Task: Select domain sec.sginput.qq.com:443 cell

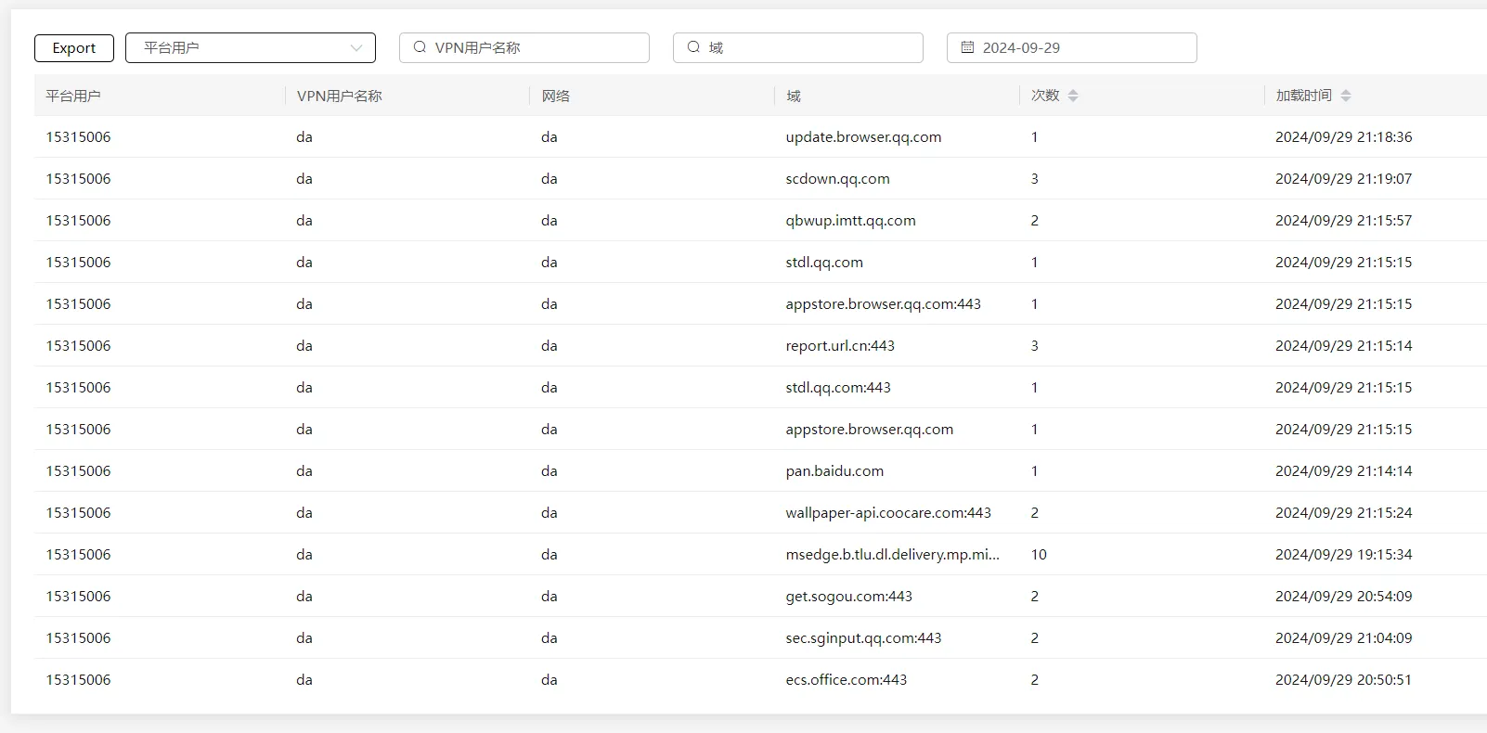Action: [x=863, y=638]
